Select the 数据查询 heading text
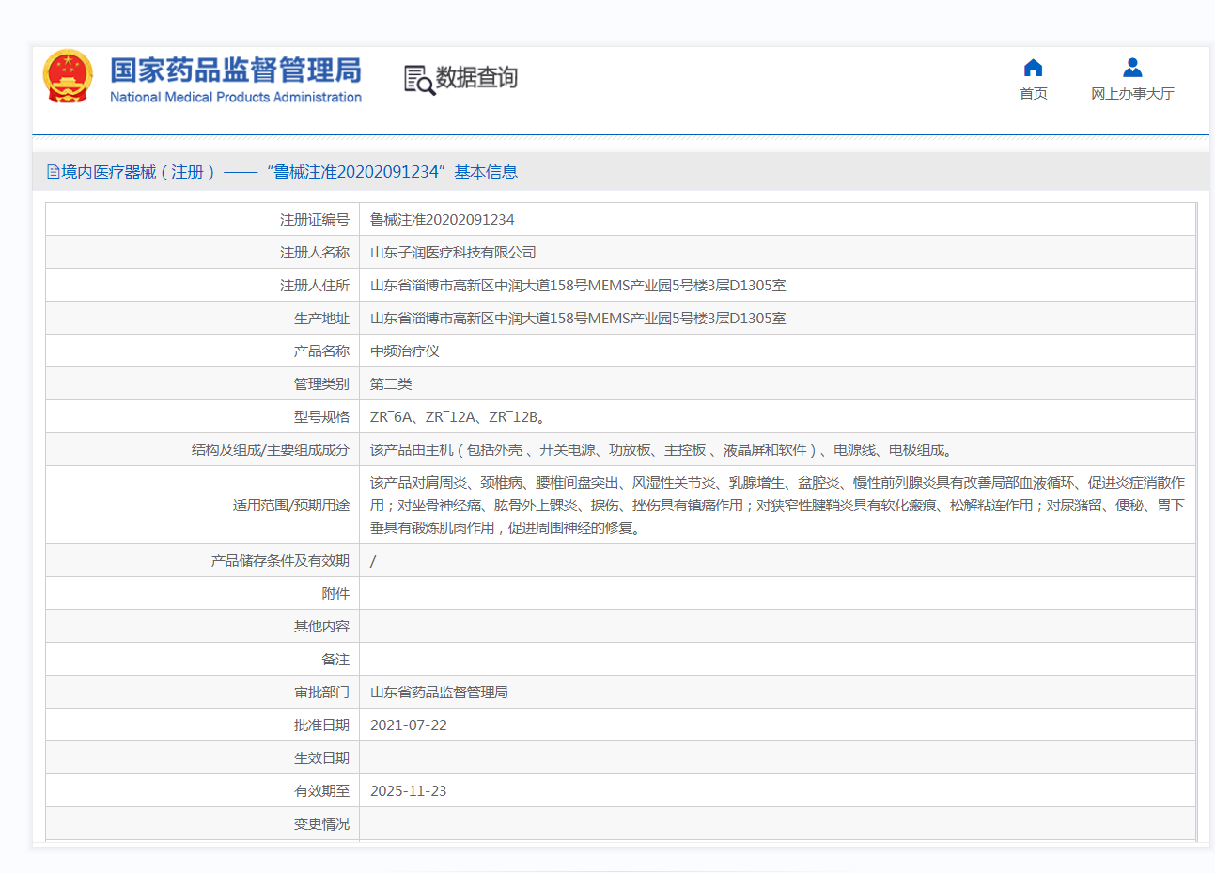This screenshot has height=873, width=1215. (x=476, y=78)
